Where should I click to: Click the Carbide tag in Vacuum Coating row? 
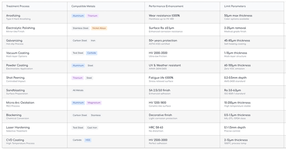[92, 53]
